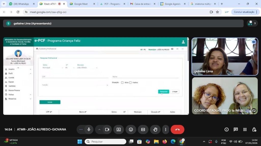Switch to the Google Agenda tab

pyautogui.click(x=173, y=4)
